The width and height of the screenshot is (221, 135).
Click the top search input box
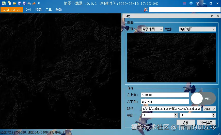point(185,10)
